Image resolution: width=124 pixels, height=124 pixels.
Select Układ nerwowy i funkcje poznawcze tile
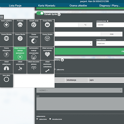click(x=20, y=53)
